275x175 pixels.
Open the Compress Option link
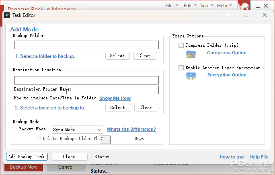[x=227, y=53]
